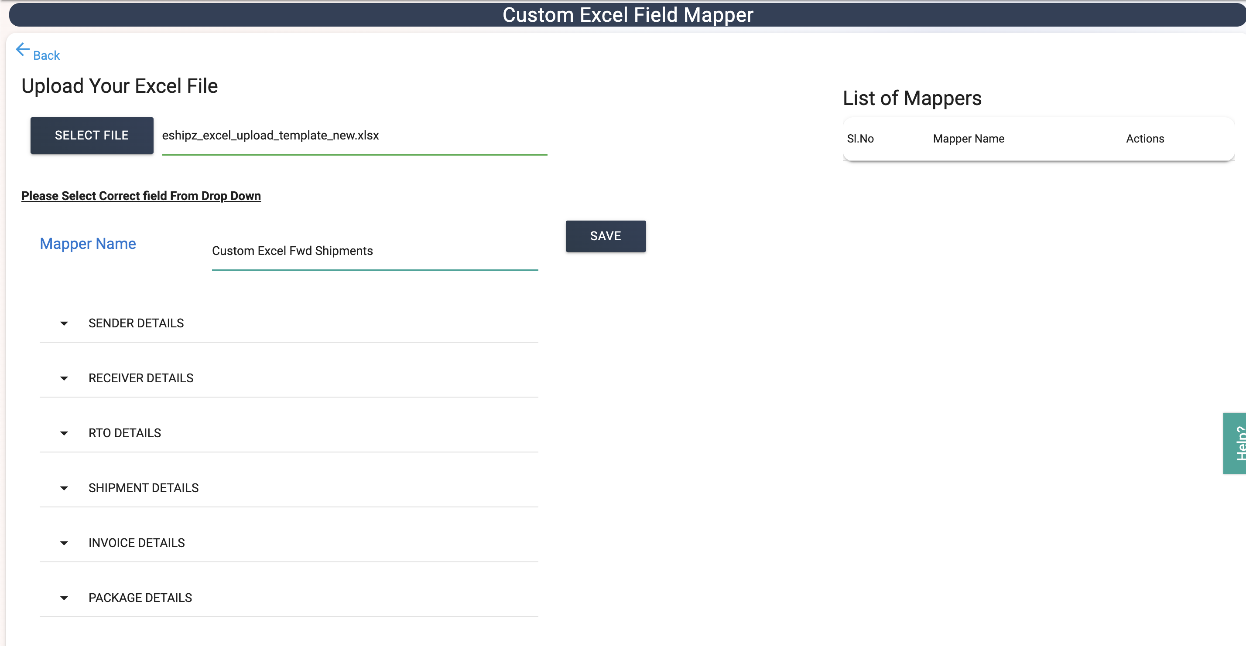Expand SENDER DETAILS arrow
Image resolution: width=1246 pixels, height=646 pixels.
pos(64,323)
